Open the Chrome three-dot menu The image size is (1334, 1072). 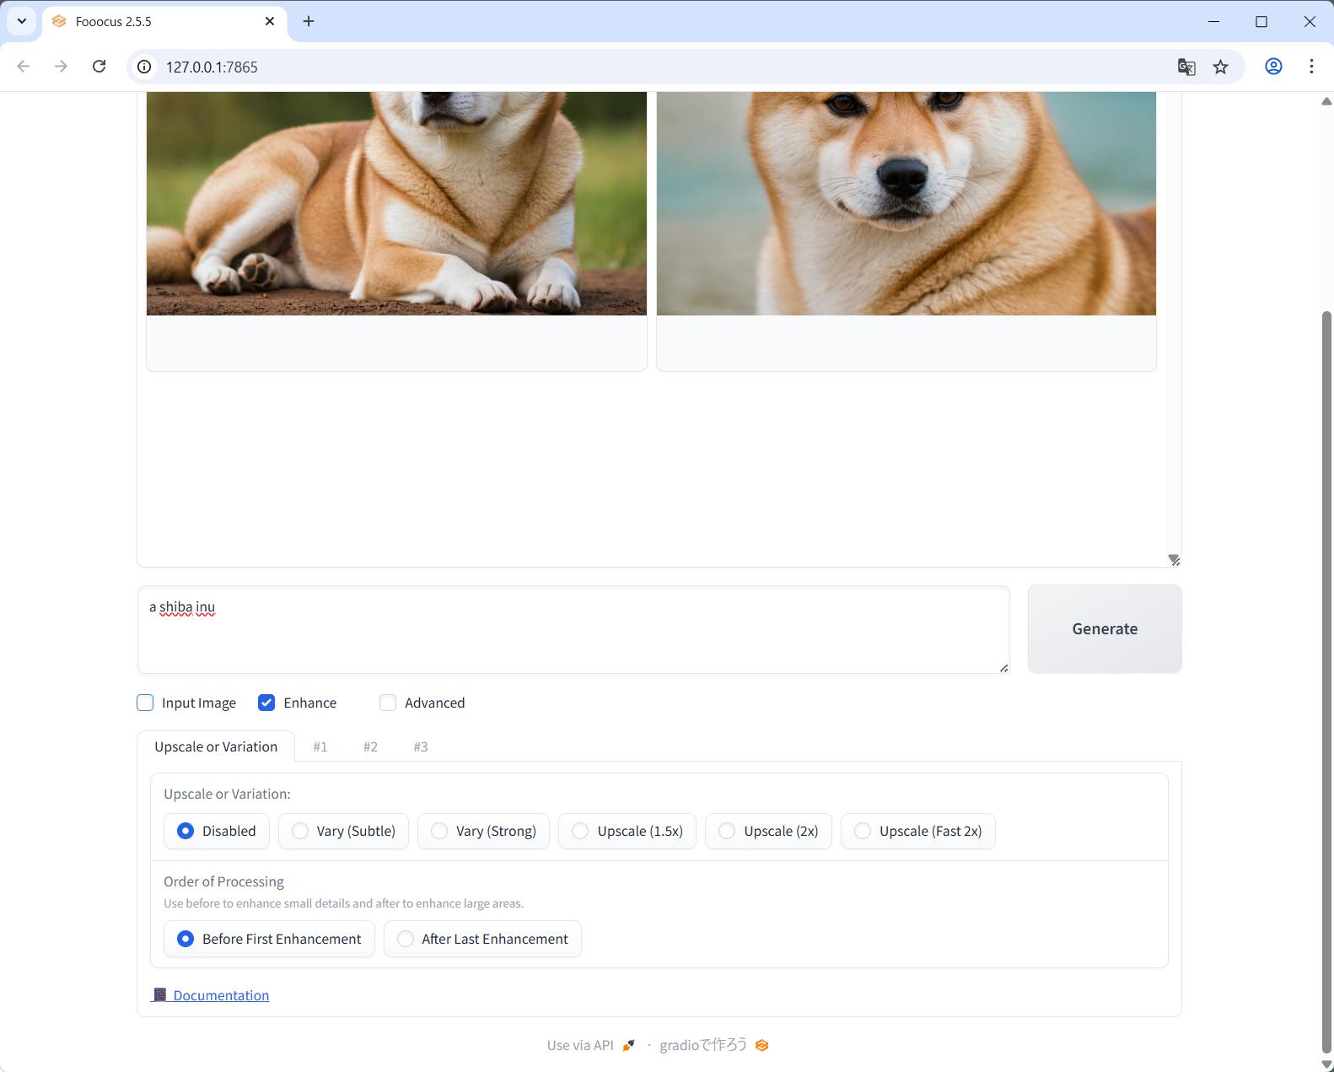[x=1311, y=67]
